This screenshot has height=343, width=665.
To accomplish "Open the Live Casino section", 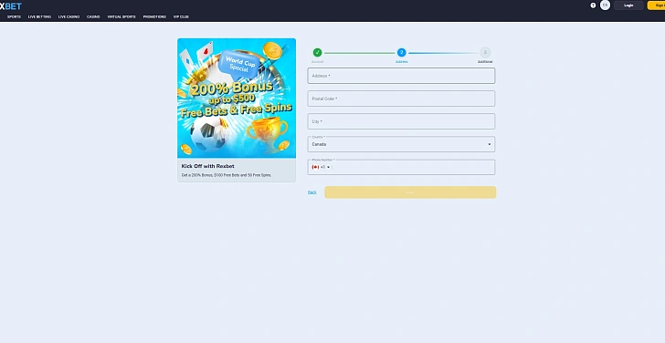I will [x=69, y=17].
